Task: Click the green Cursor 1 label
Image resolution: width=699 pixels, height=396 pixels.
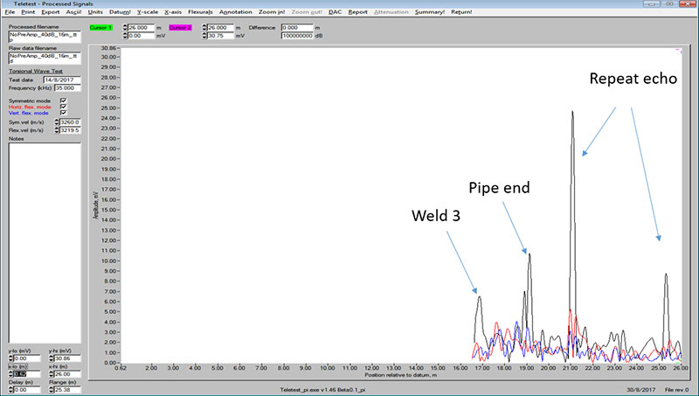Action: pyautogui.click(x=100, y=28)
